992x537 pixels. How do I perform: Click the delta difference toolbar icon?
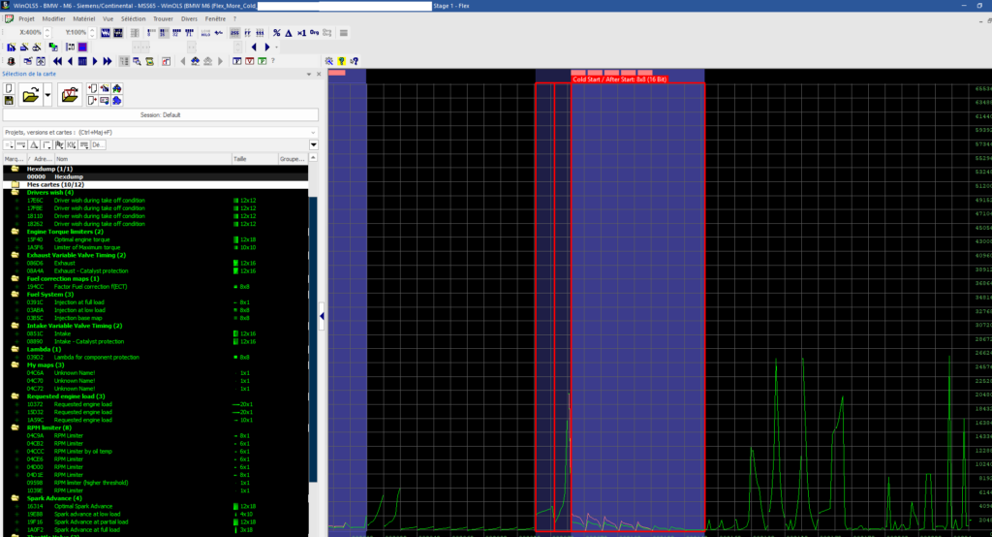[x=289, y=33]
